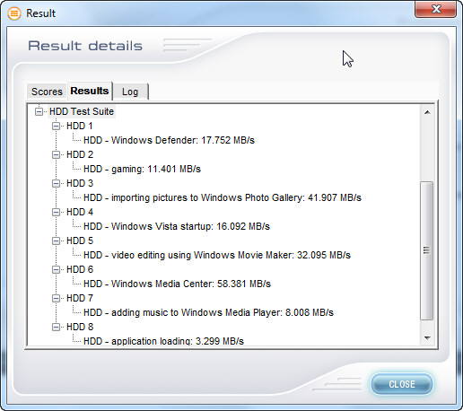This screenshot has width=463, height=411.
Task: Select the Windows Media Center result
Action: pyautogui.click(x=177, y=284)
